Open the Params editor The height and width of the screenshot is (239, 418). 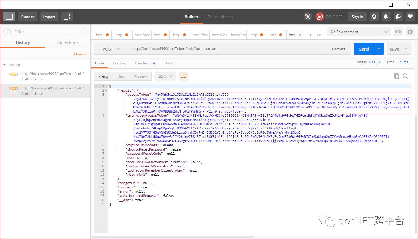338,49
